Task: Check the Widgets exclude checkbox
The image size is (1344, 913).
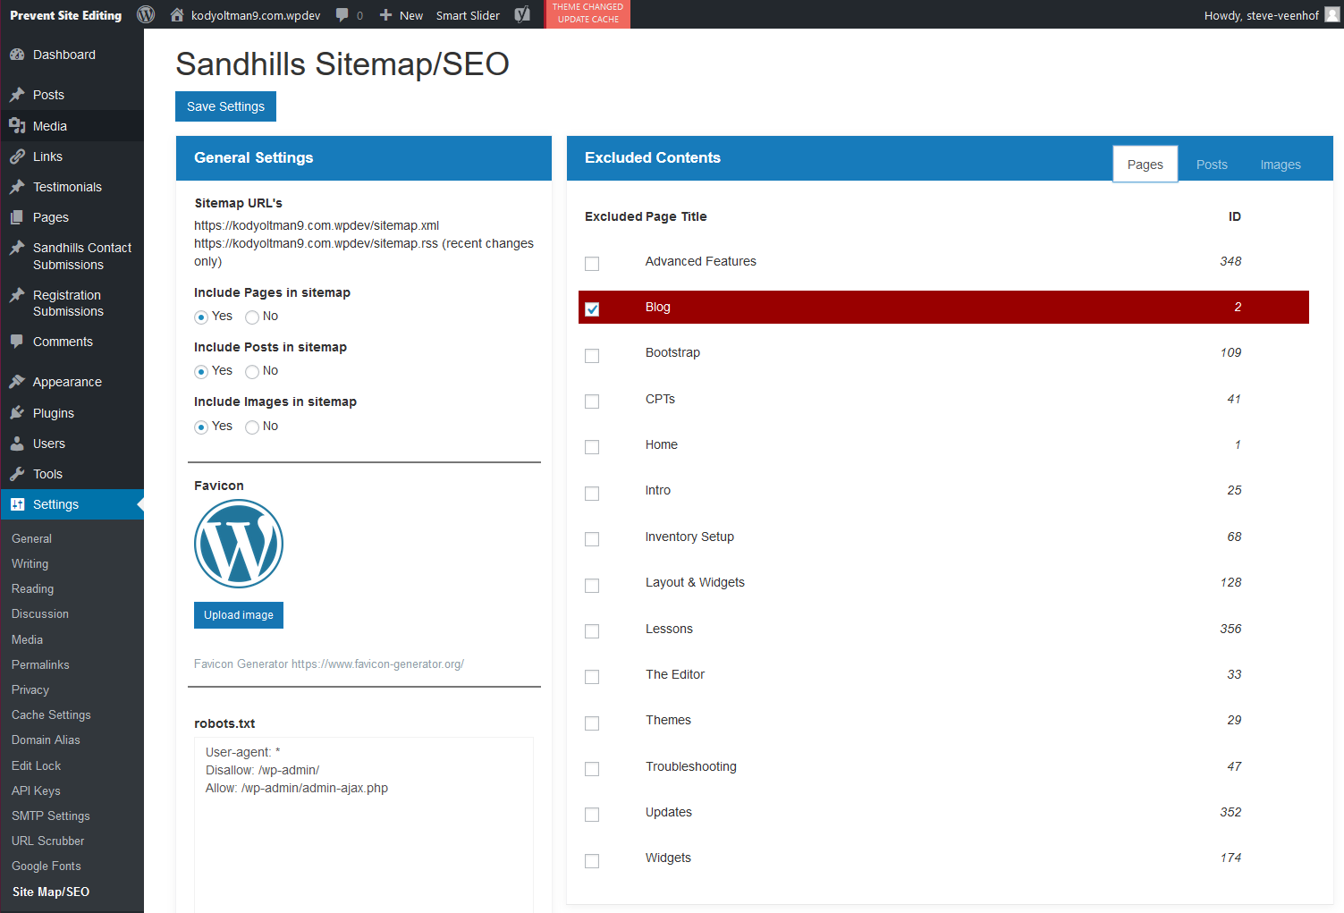Action: pyautogui.click(x=592, y=861)
